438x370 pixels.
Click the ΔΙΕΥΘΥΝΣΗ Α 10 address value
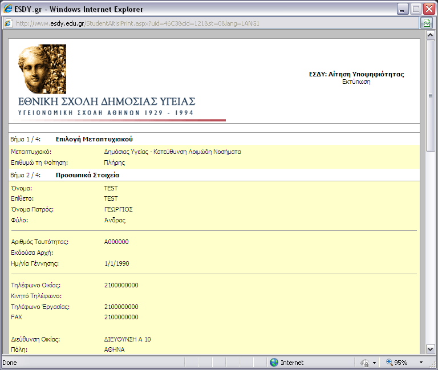pyautogui.click(x=127, y=339)
